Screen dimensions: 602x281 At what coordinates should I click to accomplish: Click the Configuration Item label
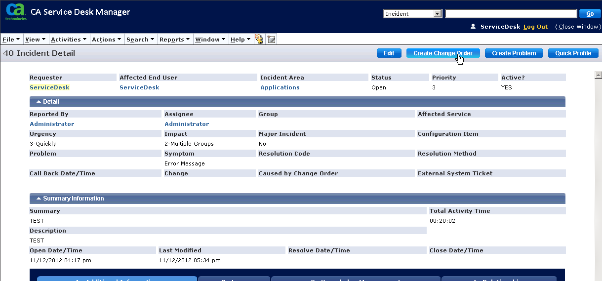click(448, 134)
